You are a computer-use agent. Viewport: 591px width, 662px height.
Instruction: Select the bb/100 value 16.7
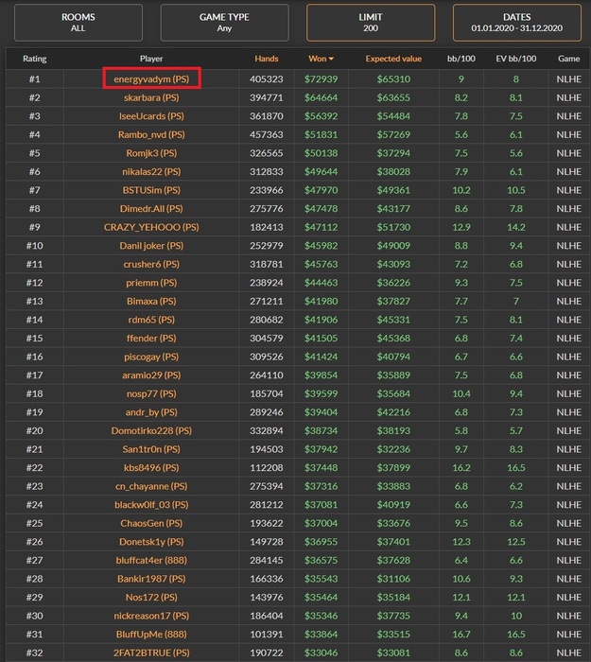point(461,635)
